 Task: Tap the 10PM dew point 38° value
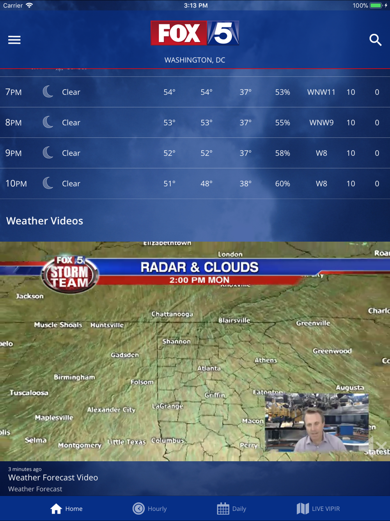(245, 184)
